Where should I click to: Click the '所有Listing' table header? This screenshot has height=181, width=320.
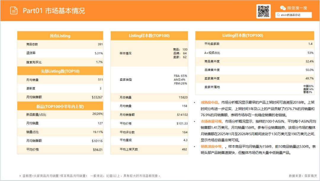[x=60, y=36]
